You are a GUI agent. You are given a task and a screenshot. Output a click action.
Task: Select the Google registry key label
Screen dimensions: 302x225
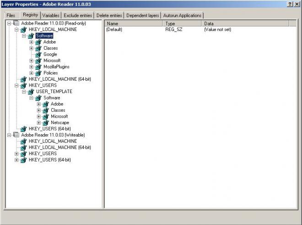pyautogui.click(x=50, y=54)
